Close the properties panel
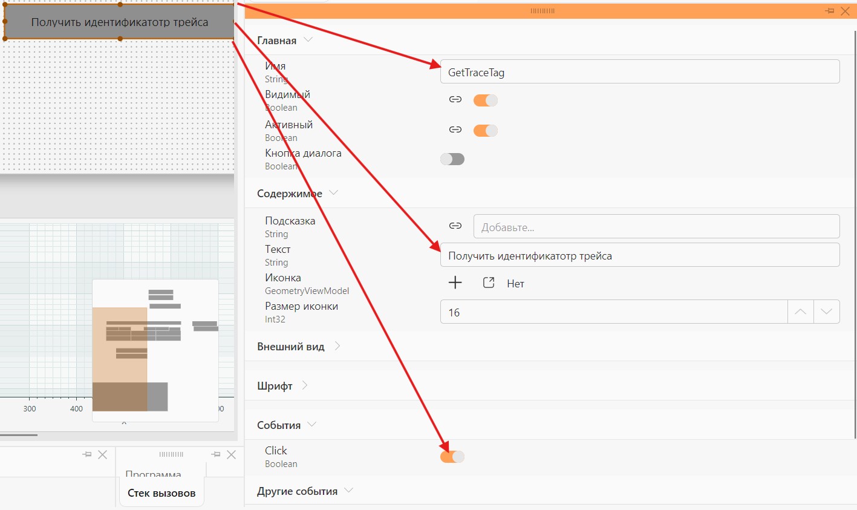This screenshot has width=857, height=510. tap(845, 11)
